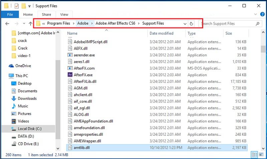This screenshot has width=267, height=159.
Task: Click the refresh button in the address bar
Action: click(x=191, y=24)
